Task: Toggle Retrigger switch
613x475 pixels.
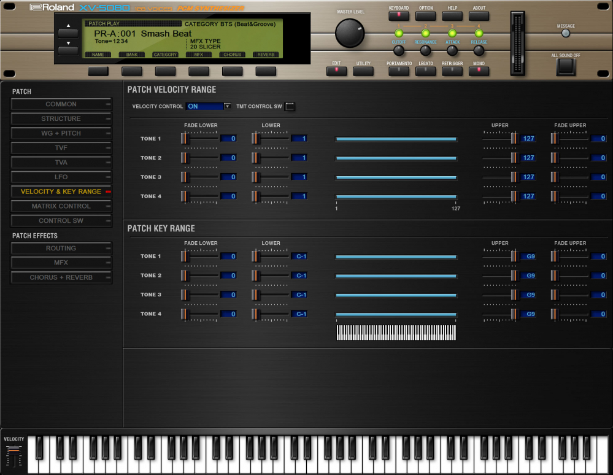Action: pos(452,71)
